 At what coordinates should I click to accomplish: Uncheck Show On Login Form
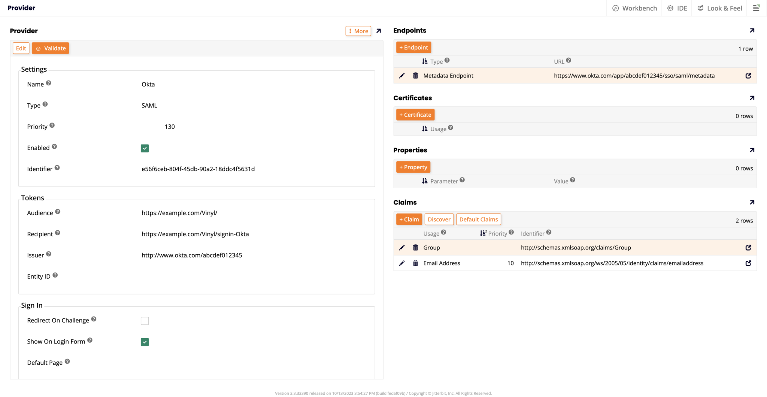coord(145,342)
